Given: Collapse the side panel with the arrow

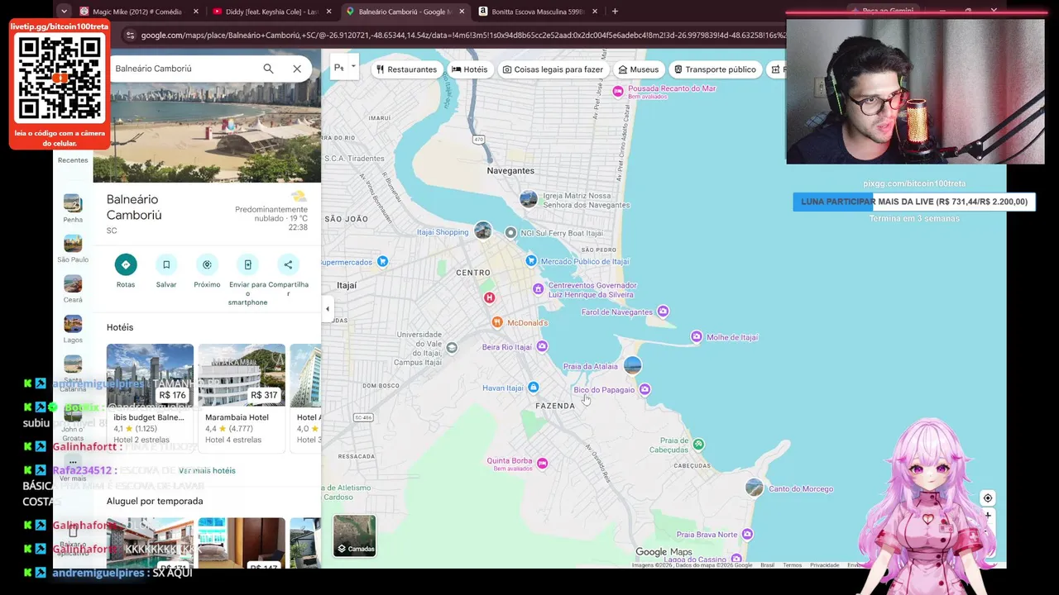Looking at the screenshot, I should [328, 309].
